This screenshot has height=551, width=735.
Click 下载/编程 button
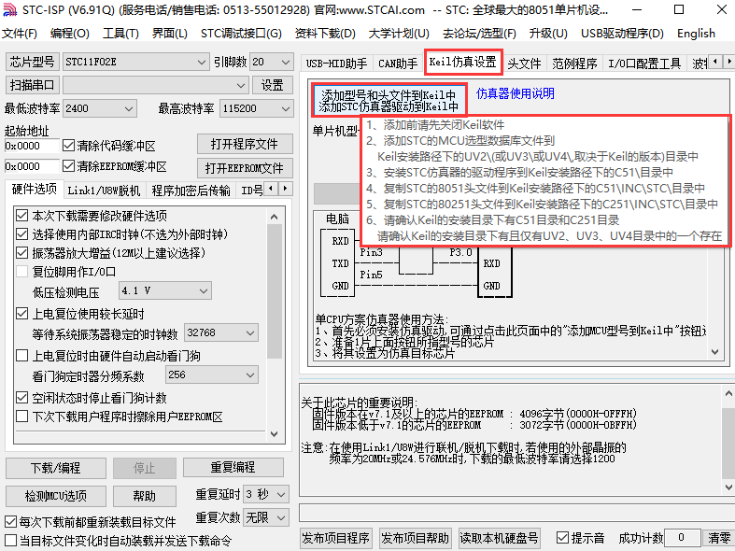pyautogui.click(x=56, y=468)
